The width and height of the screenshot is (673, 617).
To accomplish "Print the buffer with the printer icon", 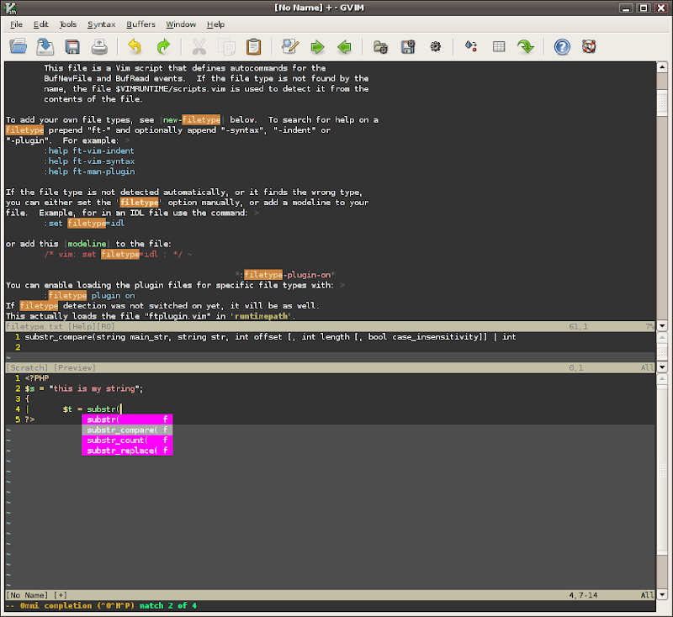I will 99,46.
